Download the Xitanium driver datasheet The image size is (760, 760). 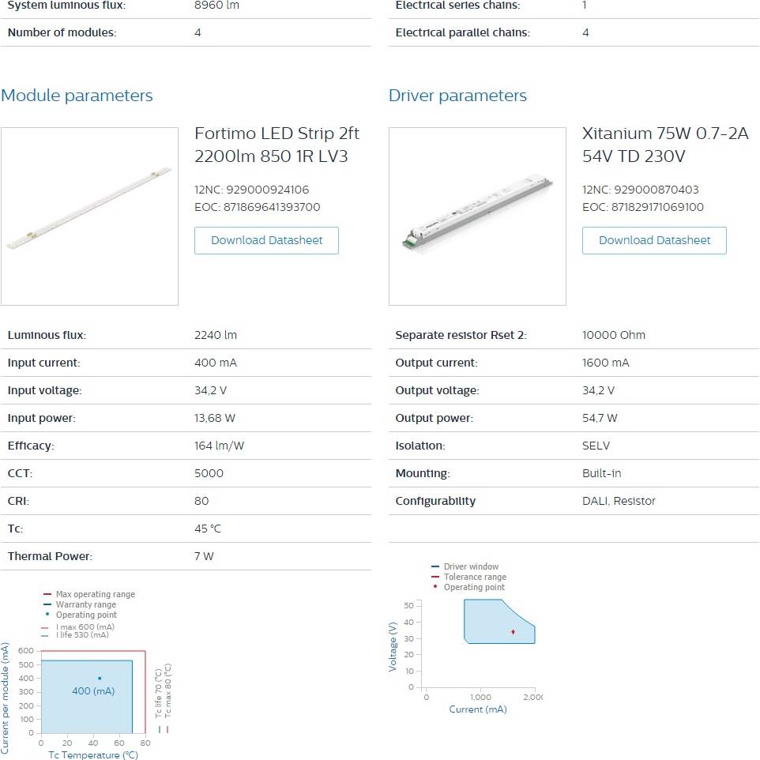[x=654, y=240]
